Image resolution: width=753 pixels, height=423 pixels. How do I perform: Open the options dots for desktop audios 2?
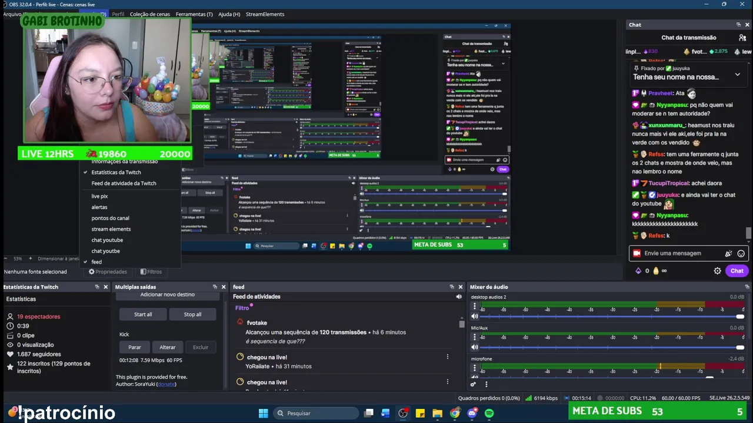tap(475, 306)
